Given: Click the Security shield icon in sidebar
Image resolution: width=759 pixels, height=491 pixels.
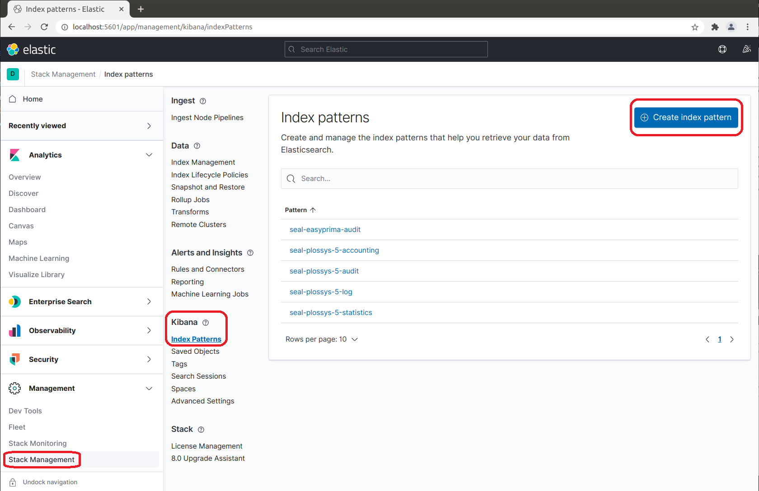Looking at the screenshot, I should 15,359.
